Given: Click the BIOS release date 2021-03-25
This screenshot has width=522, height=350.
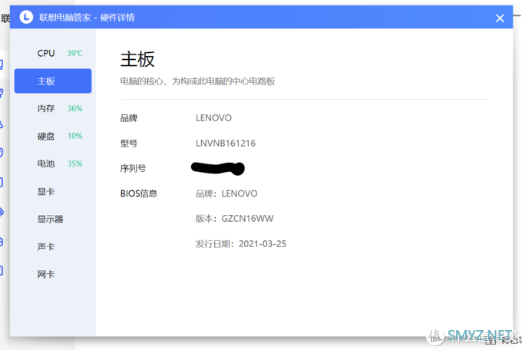Looking at the screenshot, I should [263, 244].
